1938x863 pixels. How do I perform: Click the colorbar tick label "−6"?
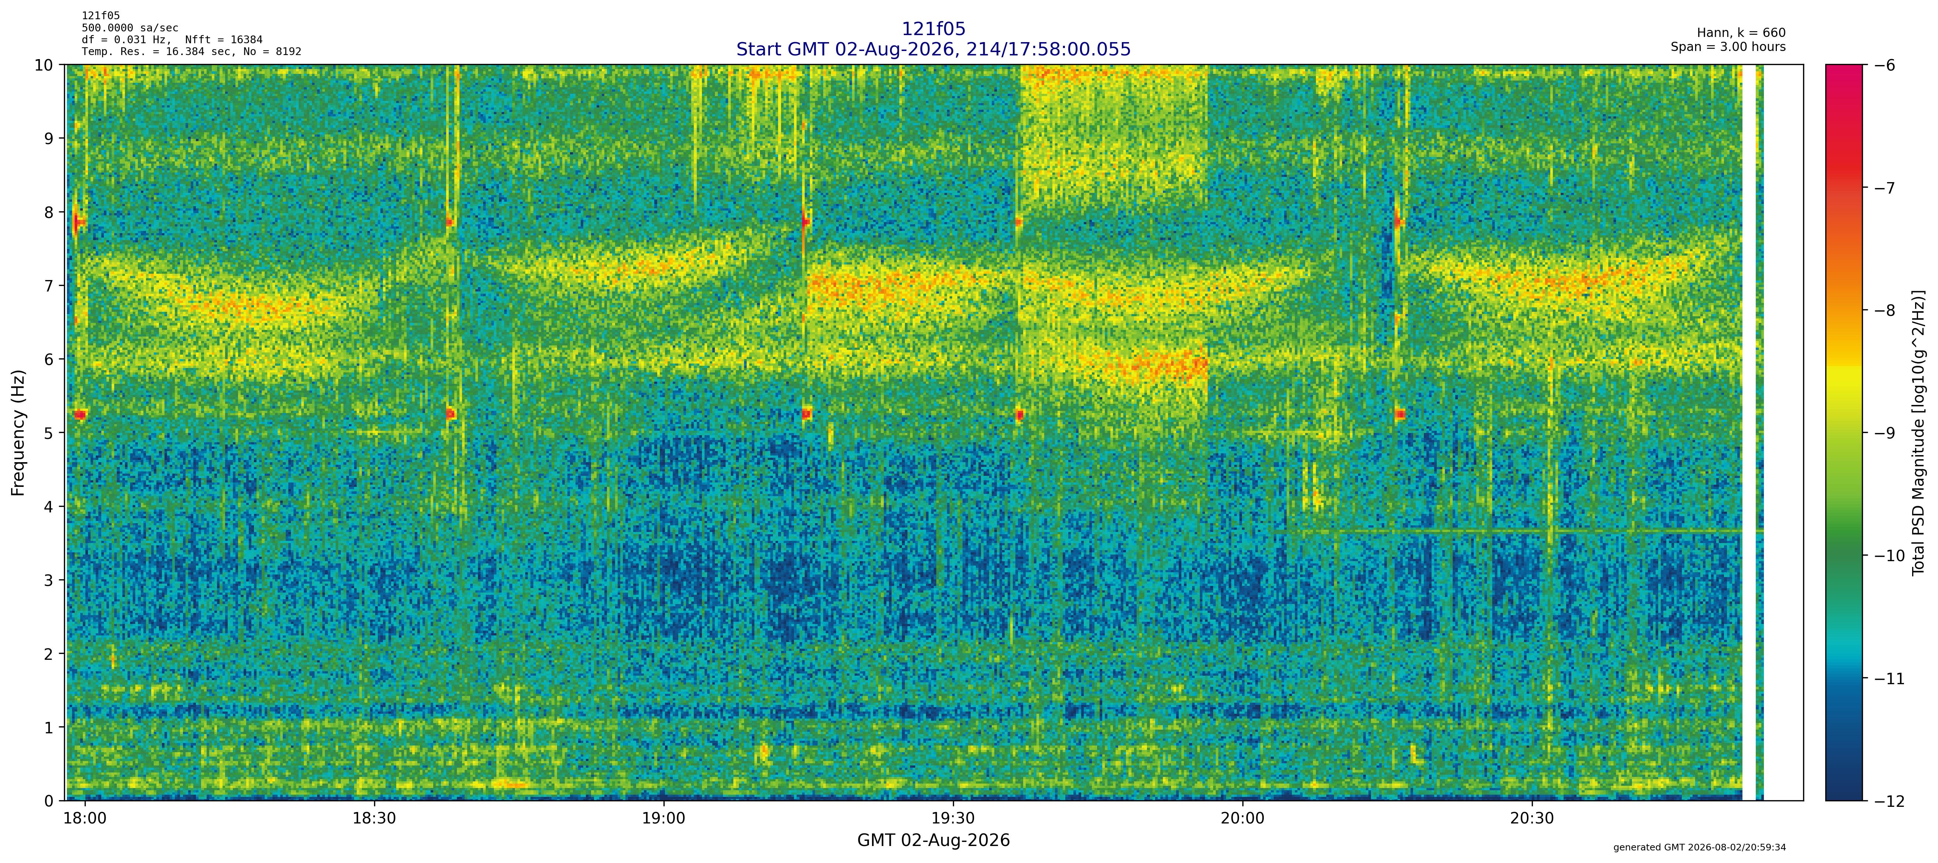[x=1884, y=65]
